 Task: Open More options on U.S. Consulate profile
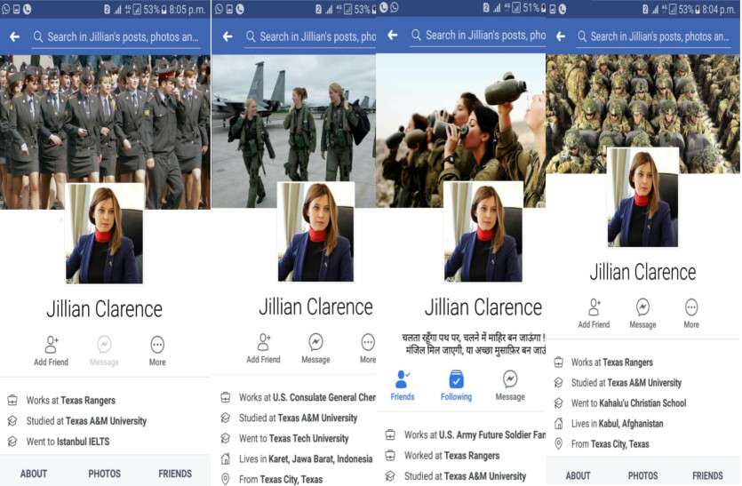[x=368, y=342]
